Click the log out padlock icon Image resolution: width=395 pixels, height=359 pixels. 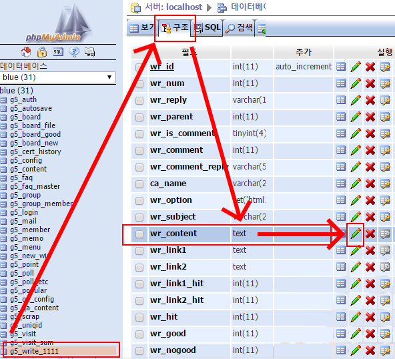42,52
